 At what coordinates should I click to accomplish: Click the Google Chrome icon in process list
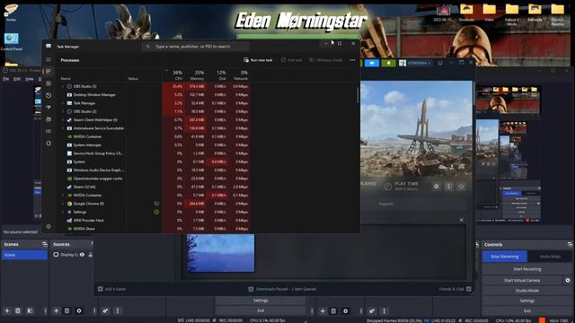[69, 204]
